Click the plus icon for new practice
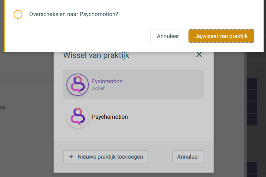 (71, 157)
